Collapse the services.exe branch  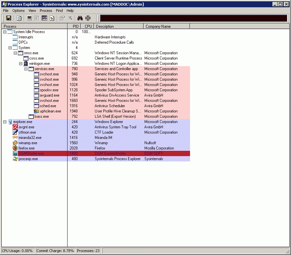click(26, 69)
